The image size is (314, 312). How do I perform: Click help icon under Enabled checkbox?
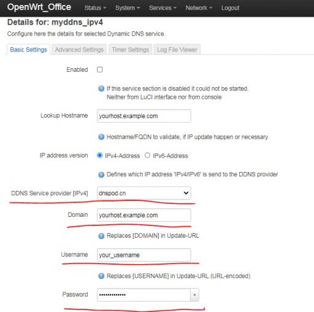click(x=101, y=88)
